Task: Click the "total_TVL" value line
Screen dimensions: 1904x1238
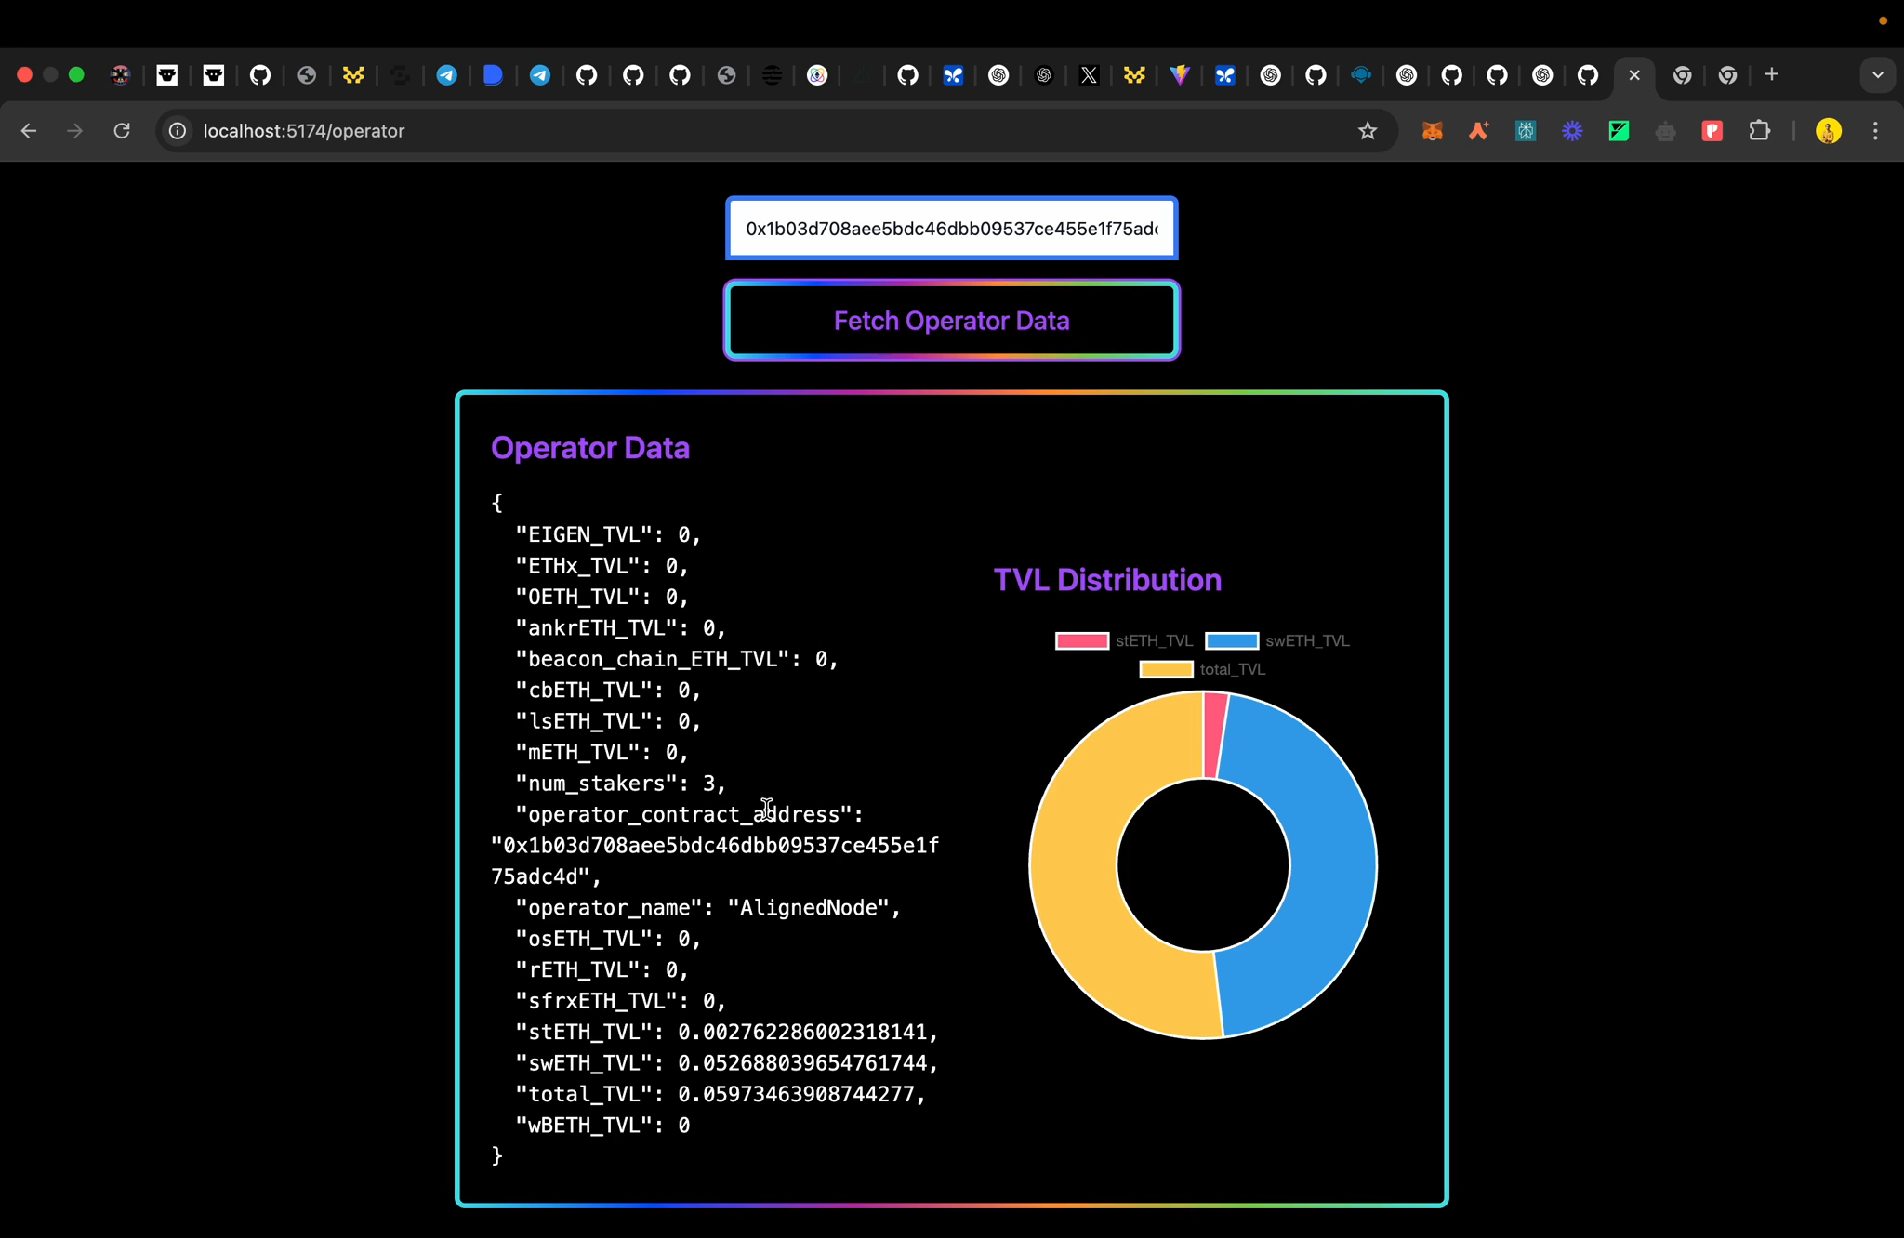Action: pyautogui.click(x=721, y=1095)
